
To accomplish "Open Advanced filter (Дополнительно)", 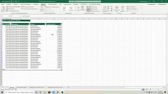I will [x=95, y=11].
